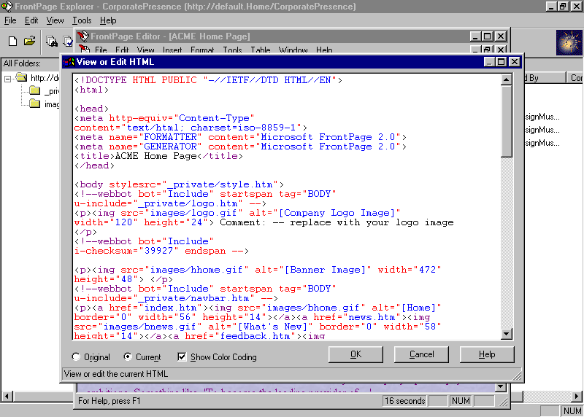Image resolution: width=584 pixels, height=417 pixels.
Task: Click the New FrontPage Web toolbar icon
Action: [x=12, y=41]
